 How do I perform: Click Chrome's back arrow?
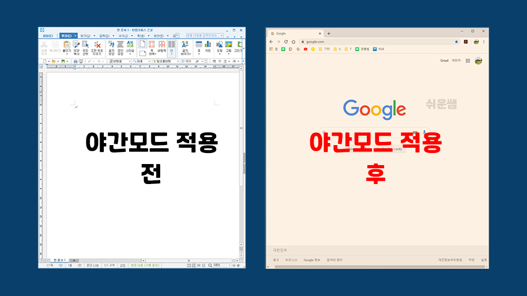(x=271, y=42)
